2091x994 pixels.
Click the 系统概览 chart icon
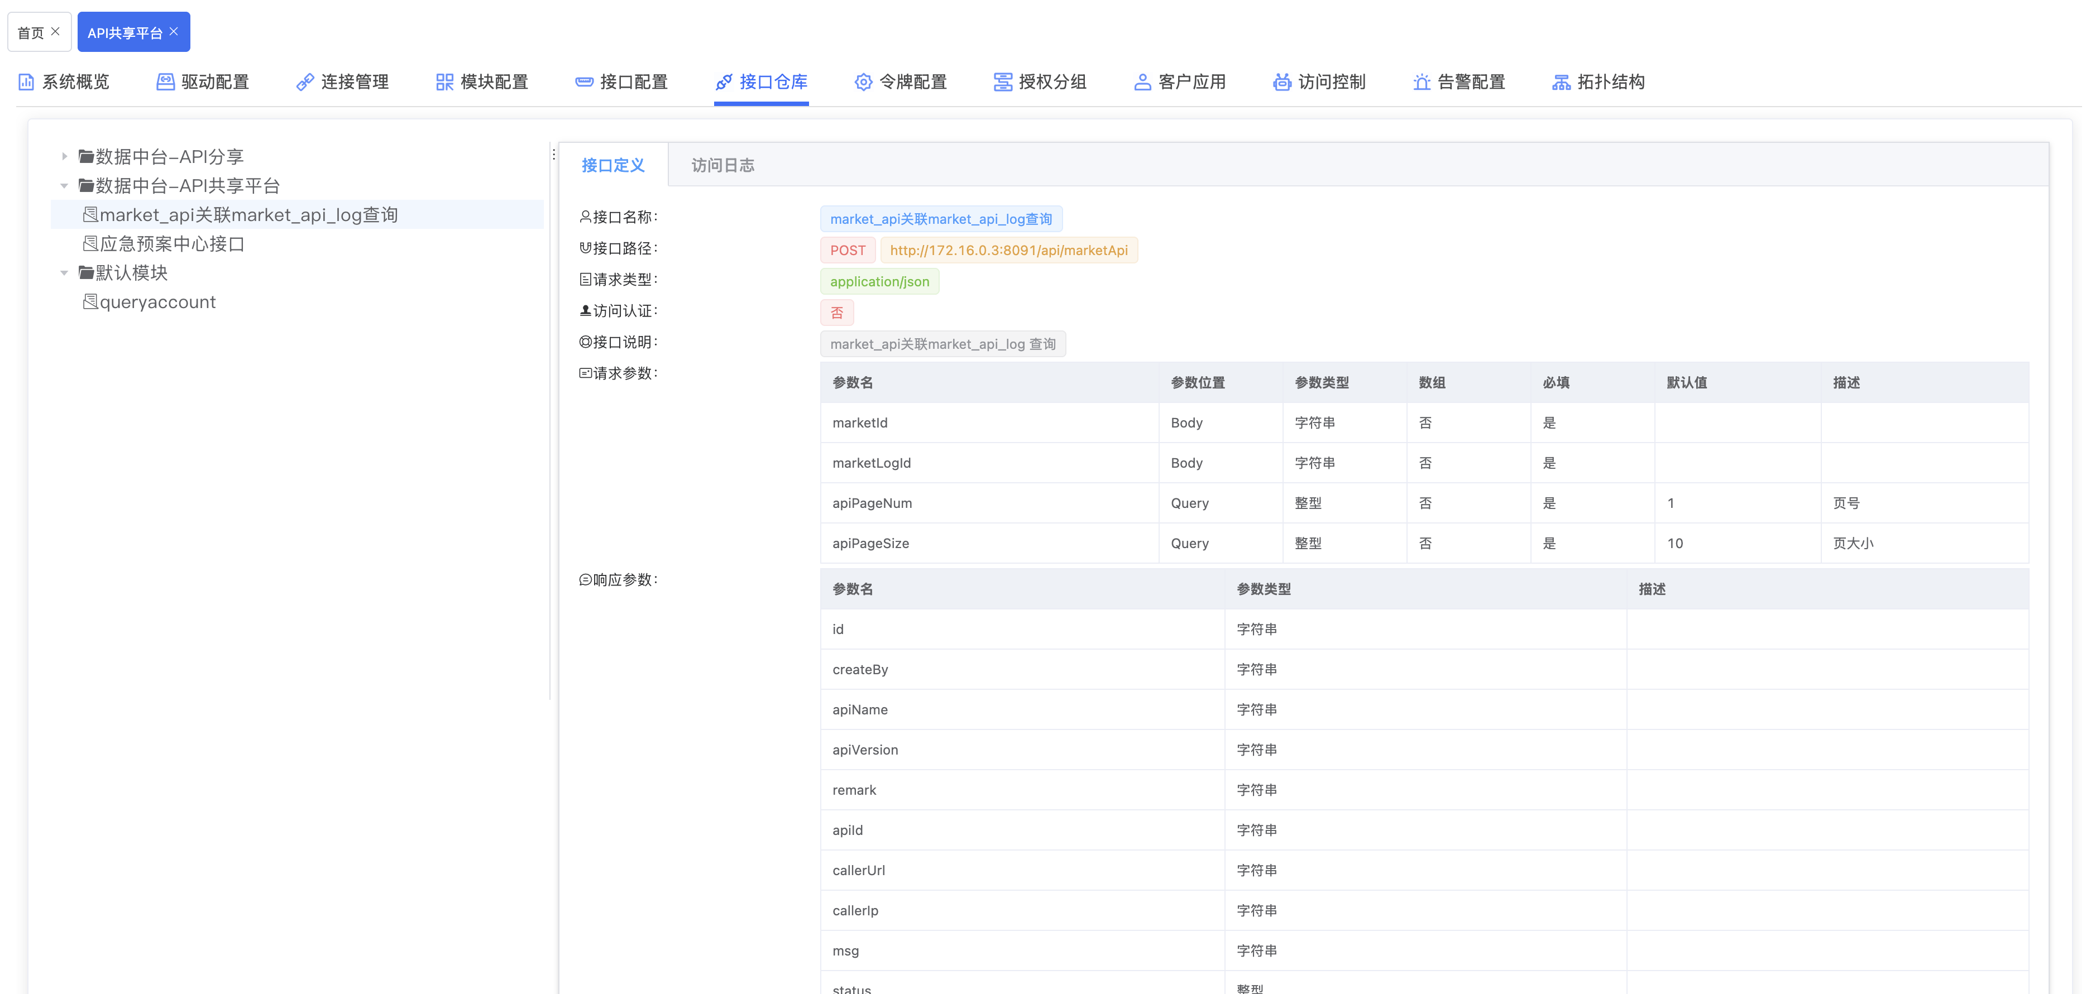pyautogui.click(x=26, y=82)
